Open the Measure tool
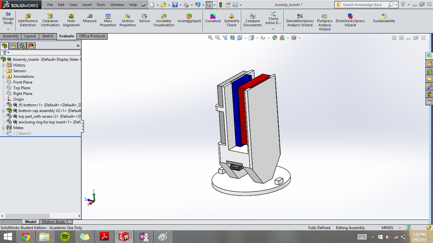 coord(90,18)
